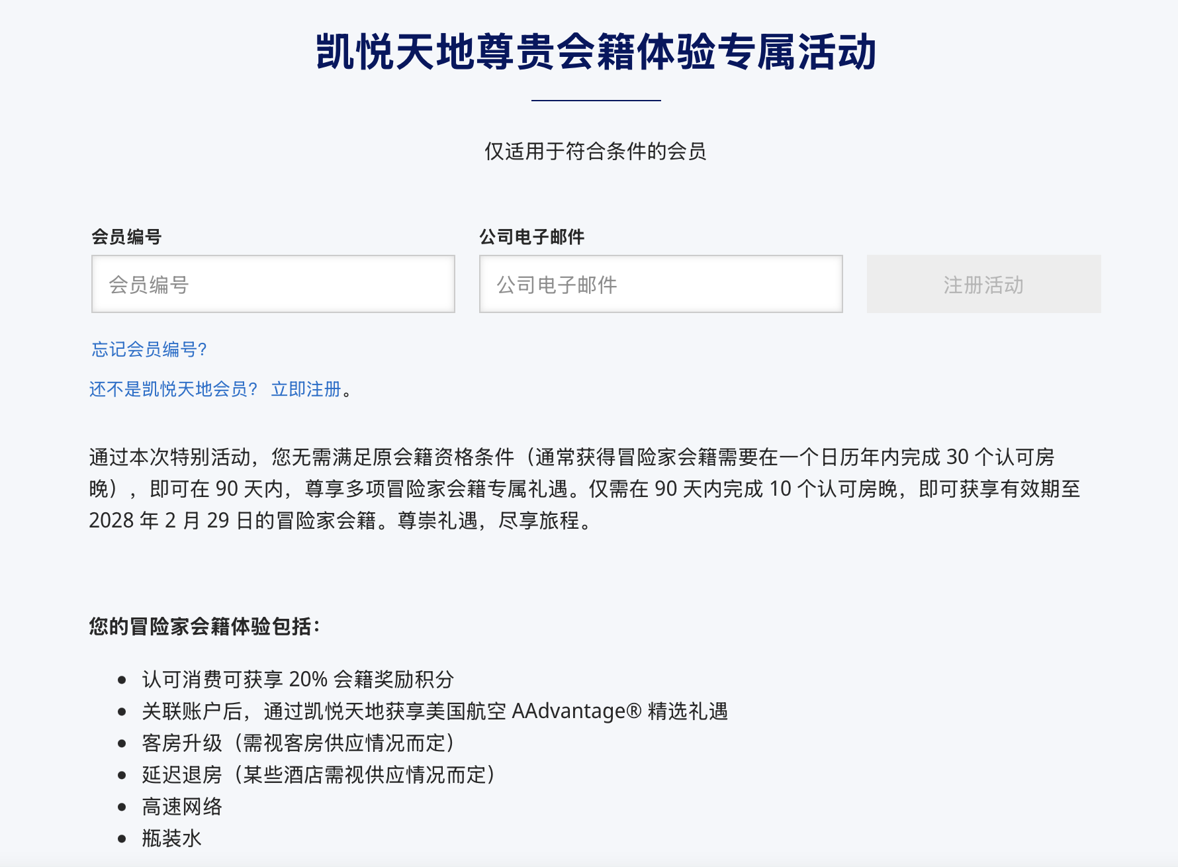Follow the 立即注册 link
The image size is (1178, 867).
tap(306, 389)
